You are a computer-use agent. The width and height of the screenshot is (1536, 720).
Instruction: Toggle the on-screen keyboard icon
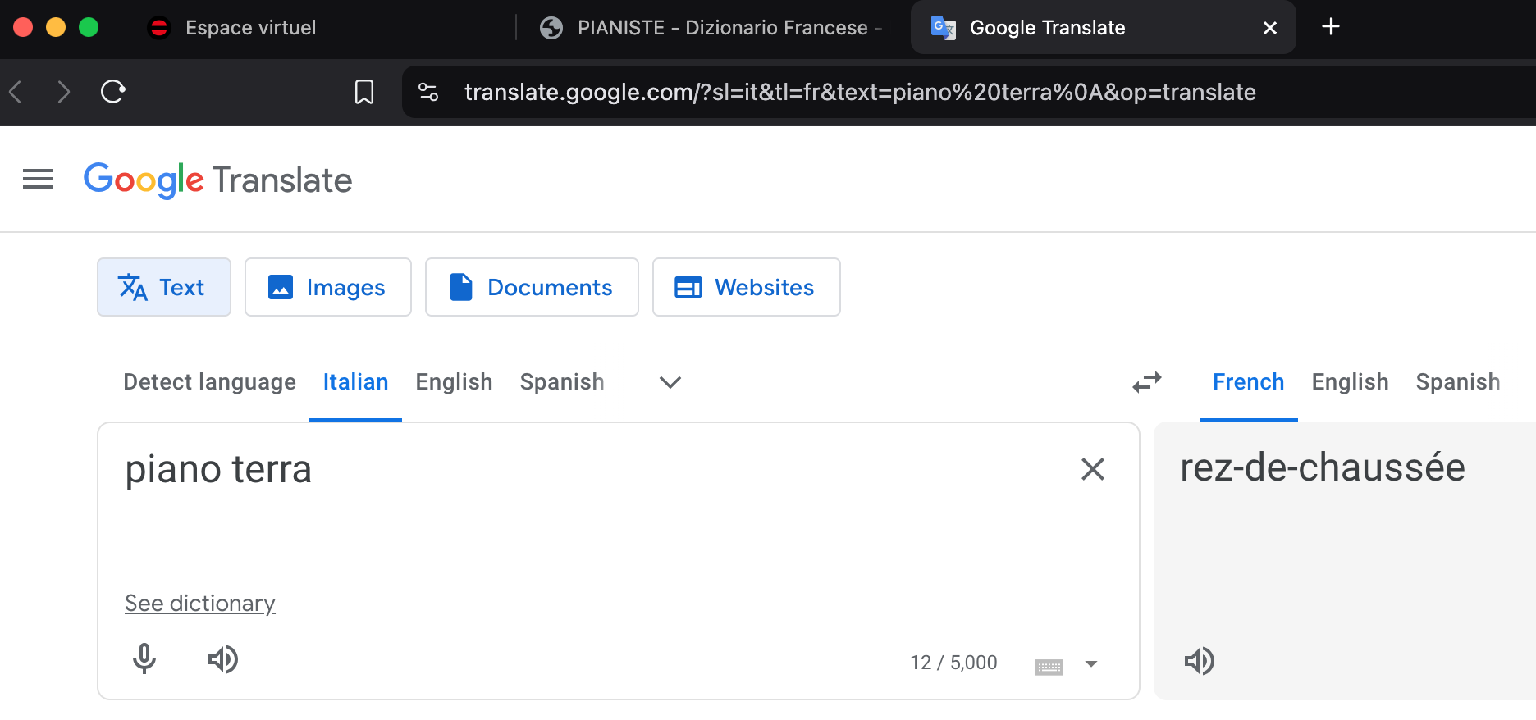click(1049, 666)
